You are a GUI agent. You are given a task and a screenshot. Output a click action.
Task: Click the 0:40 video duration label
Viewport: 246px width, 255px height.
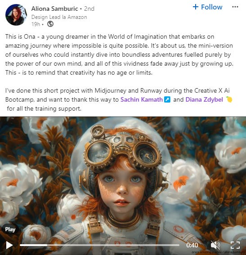(192, 245)
